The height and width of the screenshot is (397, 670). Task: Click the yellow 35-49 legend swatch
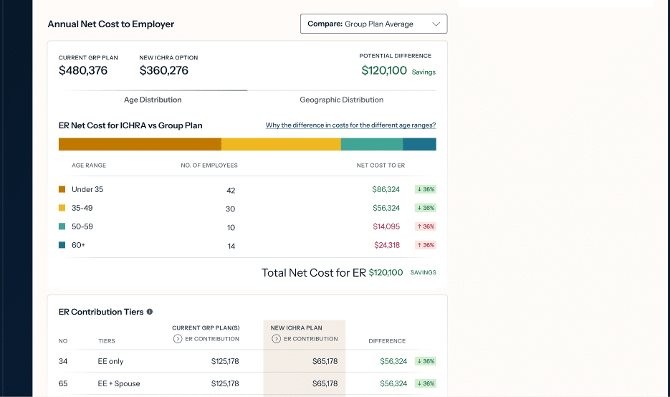tap(62, 209)
